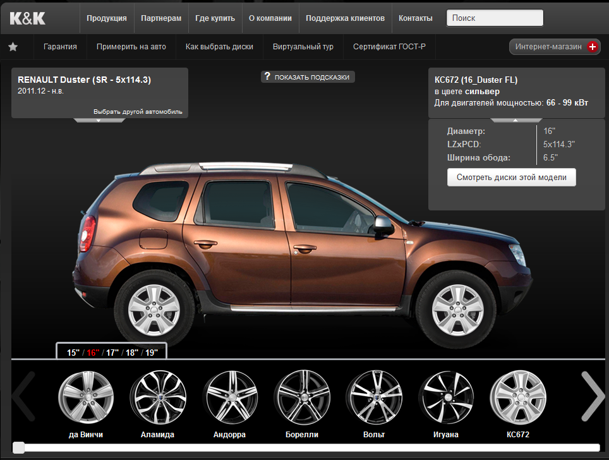Click the Поиск search field
This screenshot has width=609, height=460.
pos(495,18)
